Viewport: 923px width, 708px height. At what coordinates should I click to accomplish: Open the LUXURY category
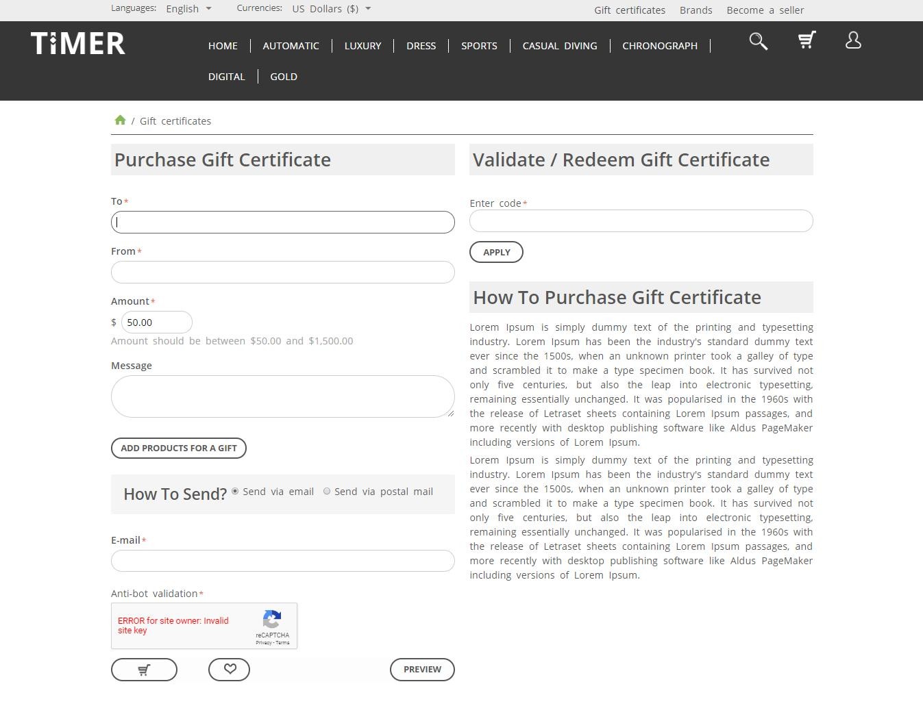pos(362,46)
